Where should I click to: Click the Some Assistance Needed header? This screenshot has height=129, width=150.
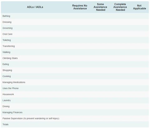pos(100,7)
